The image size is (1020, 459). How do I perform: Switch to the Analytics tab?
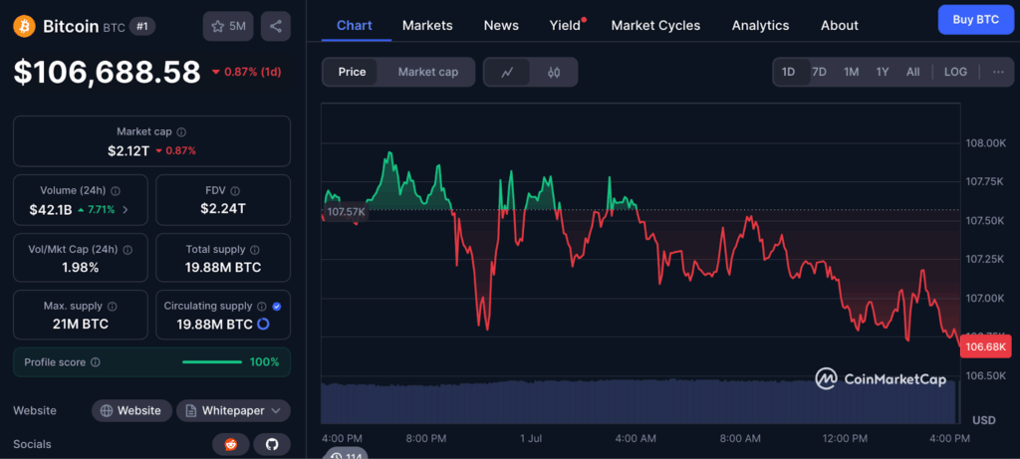coord(760,25)
